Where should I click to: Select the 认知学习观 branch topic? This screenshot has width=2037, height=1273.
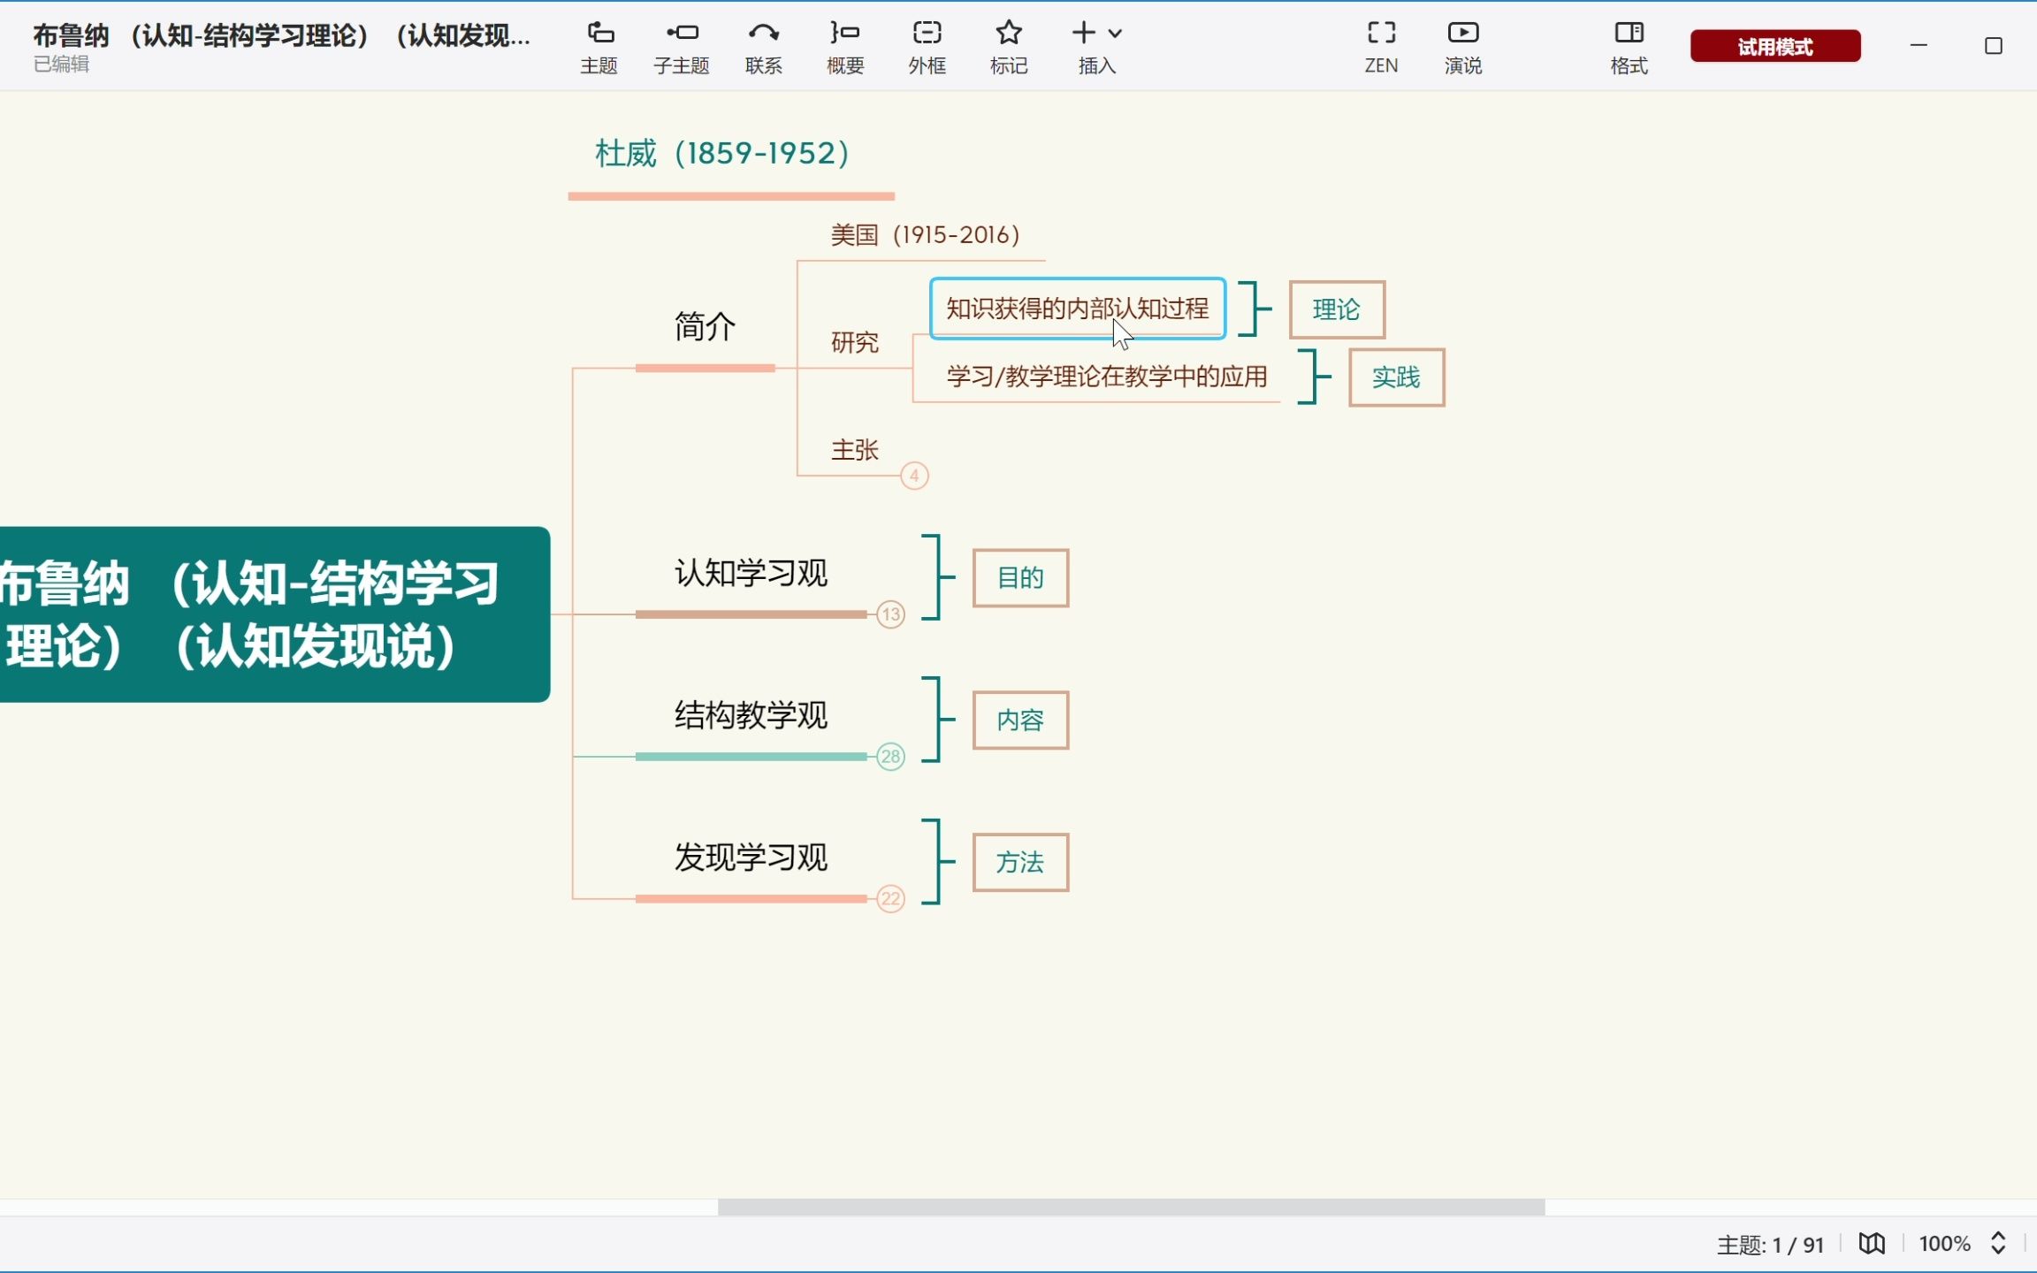point(751,574)
